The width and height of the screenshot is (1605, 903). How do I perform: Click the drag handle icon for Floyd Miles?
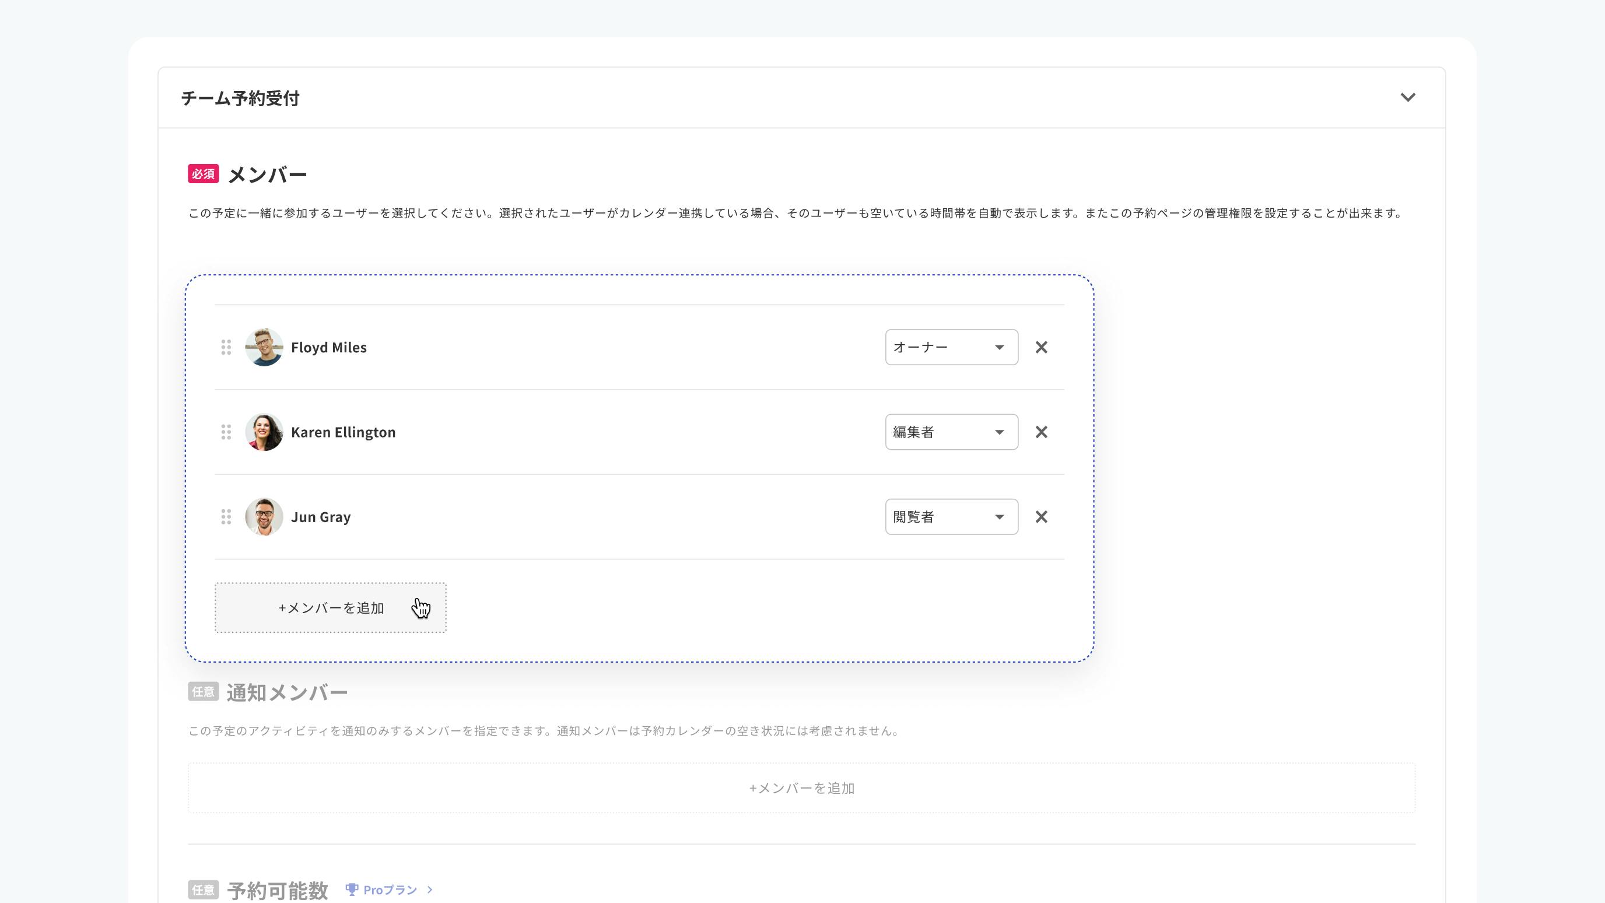[x=227, y=346]
